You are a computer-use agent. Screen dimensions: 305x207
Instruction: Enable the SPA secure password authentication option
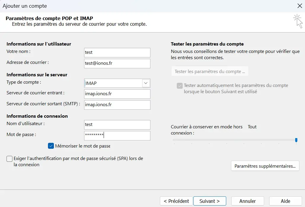(x=9, y=159)
